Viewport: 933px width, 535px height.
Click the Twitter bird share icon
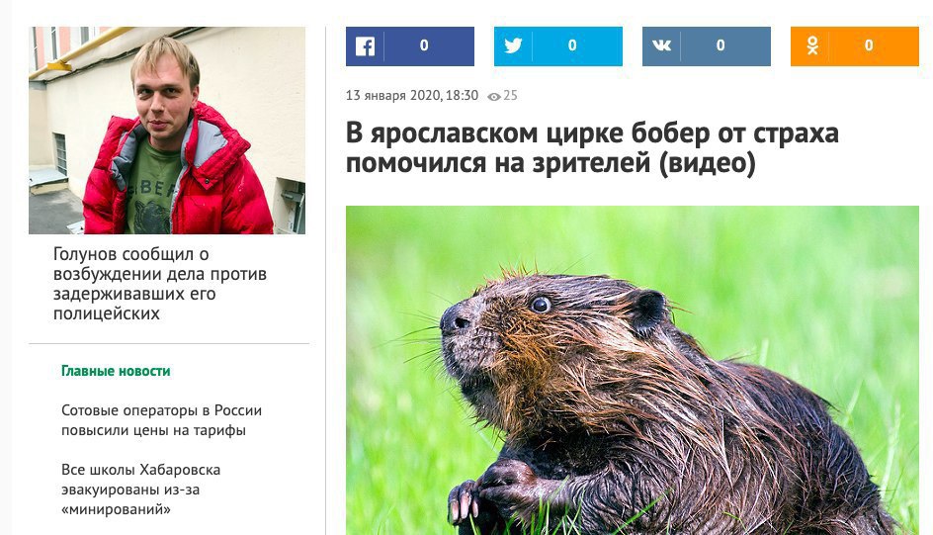513,45
